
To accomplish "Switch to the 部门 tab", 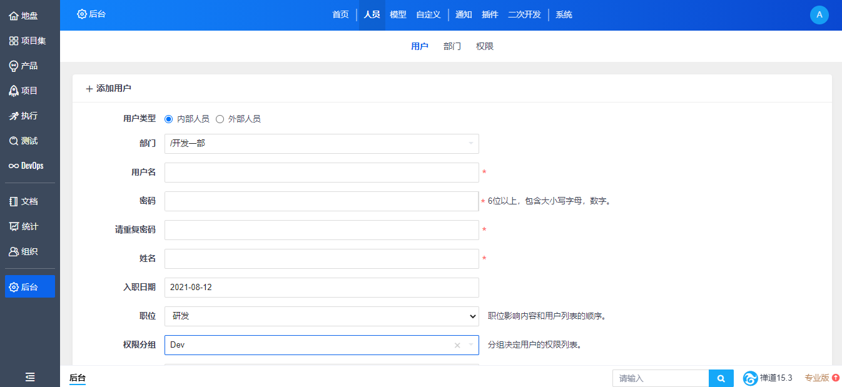I will tap(452, 46).
